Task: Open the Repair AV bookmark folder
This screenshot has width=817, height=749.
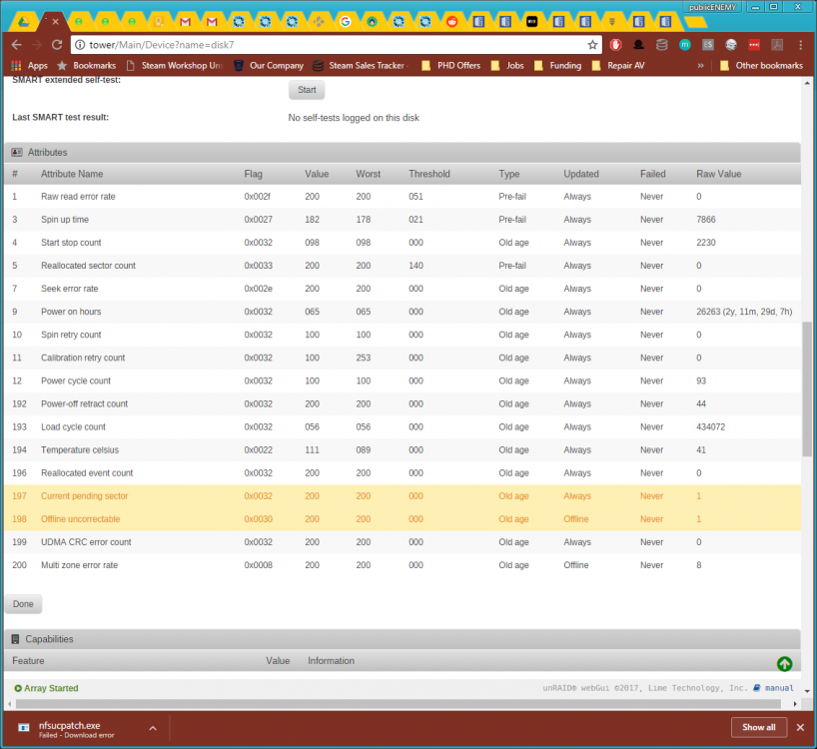Action: click(618, 66)
